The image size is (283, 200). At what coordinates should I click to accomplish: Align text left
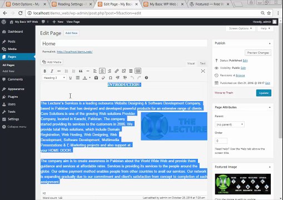[95, 71]
